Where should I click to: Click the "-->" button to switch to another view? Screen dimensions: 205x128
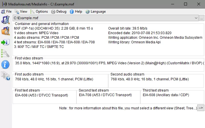[201, 108]
